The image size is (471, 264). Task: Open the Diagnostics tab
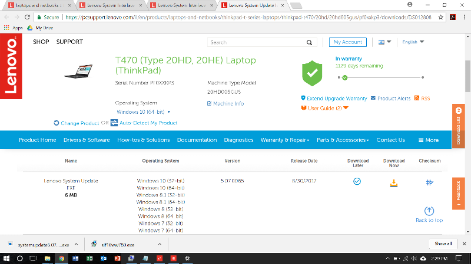point(238,140)
